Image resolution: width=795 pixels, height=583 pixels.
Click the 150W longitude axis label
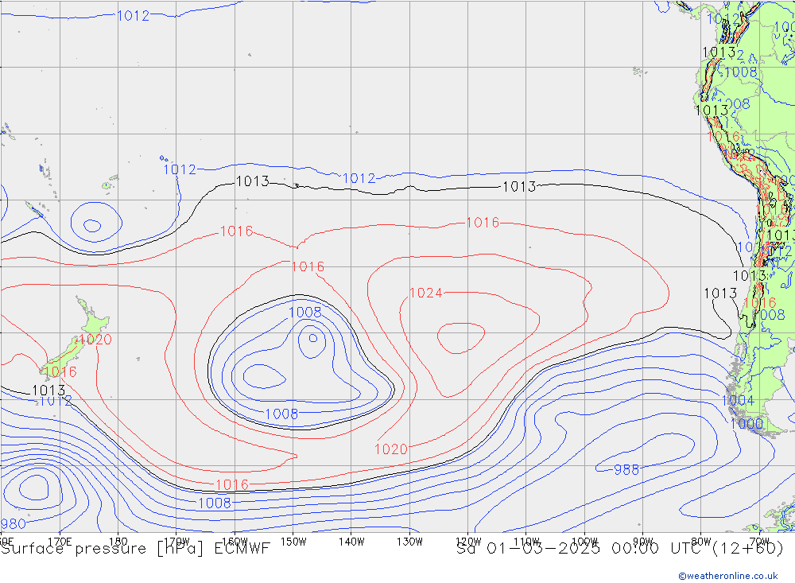(x=293, y=542)
